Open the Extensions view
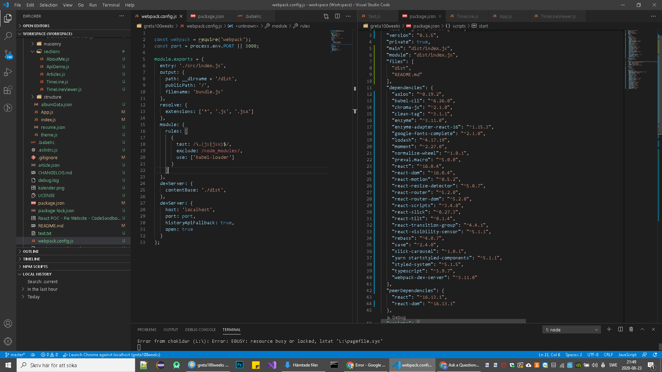This screenshot has width=662, height=372. tap(8, 90)
